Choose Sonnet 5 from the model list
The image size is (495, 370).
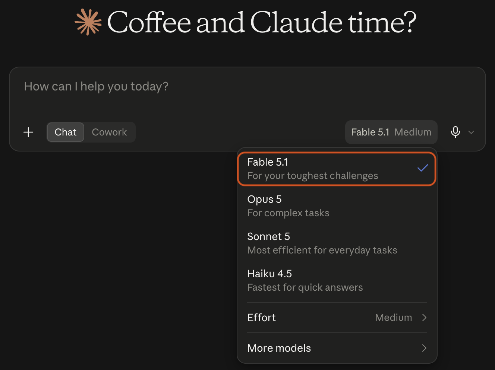337,243
